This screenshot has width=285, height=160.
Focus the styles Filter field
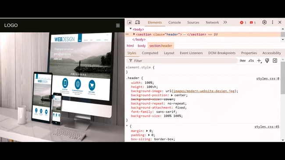pyautogui.click(x=182, y=61)
